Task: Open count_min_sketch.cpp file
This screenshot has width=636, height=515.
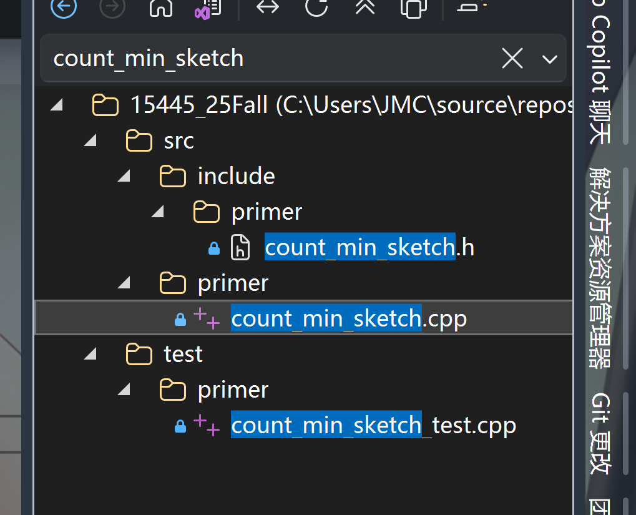Action: (350, 318)
